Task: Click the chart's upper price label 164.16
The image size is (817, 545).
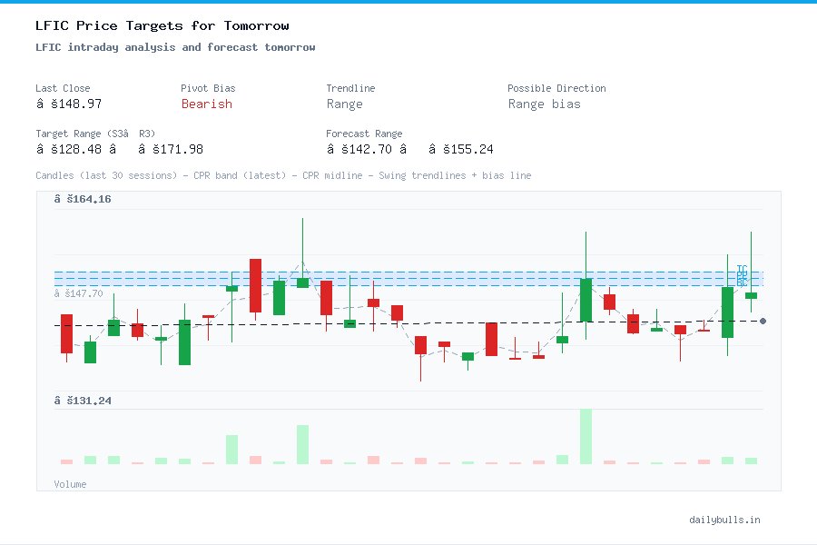Action: coord(83,199)
